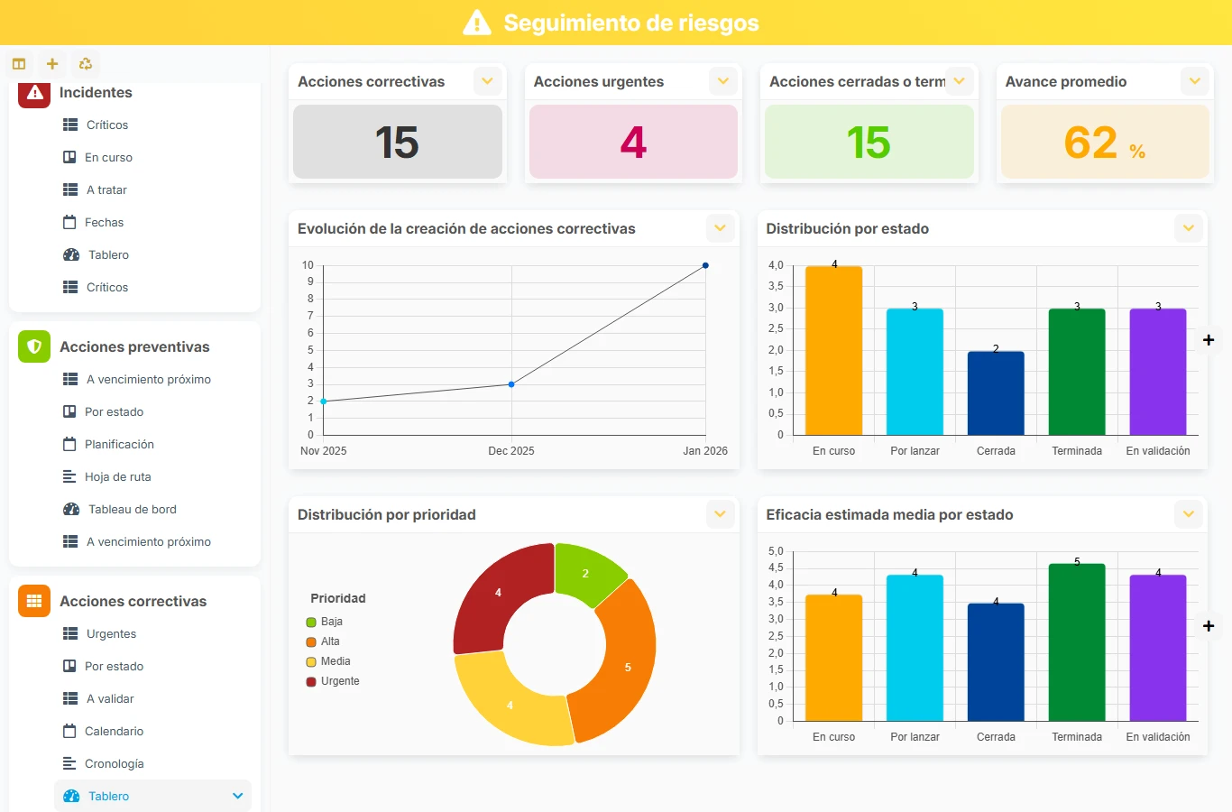Click the kanban icon beside Por estado in Acciones preventivas

[69, 411]
